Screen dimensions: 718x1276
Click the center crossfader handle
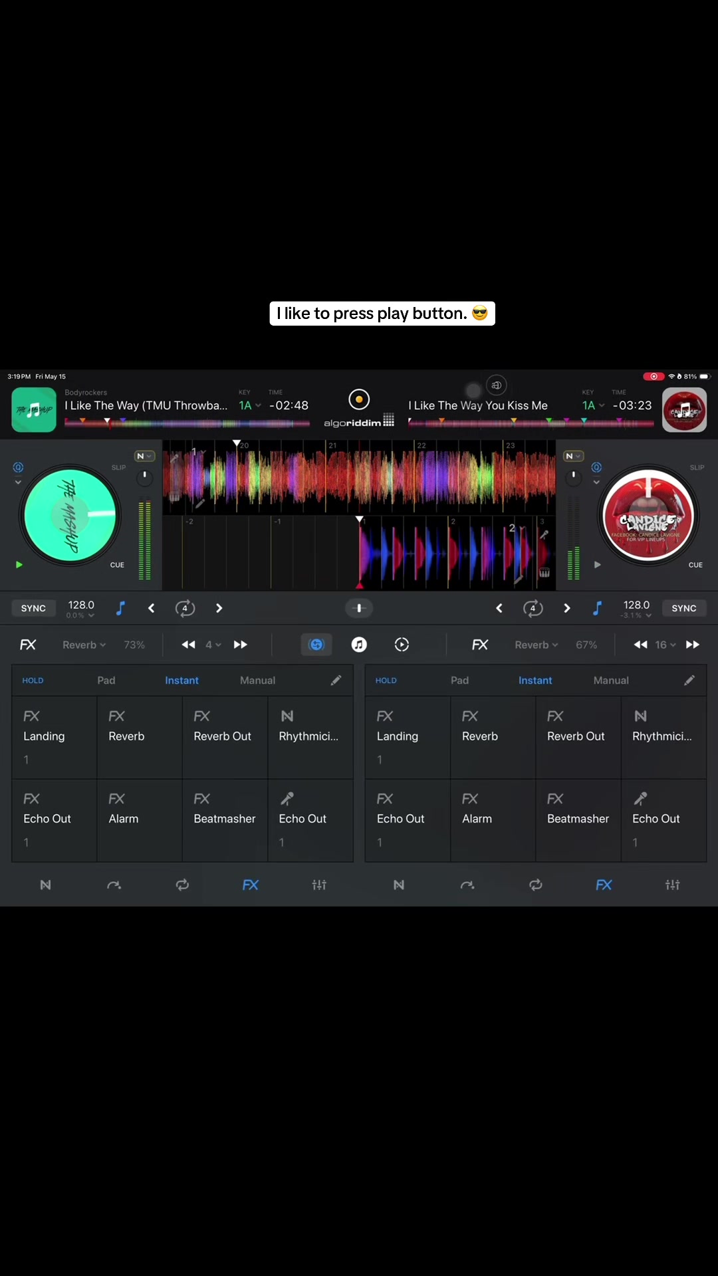[359, 608]
